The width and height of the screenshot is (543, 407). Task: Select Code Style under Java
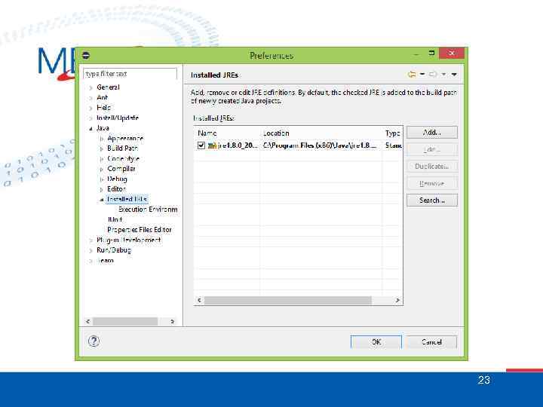[123, 158]
